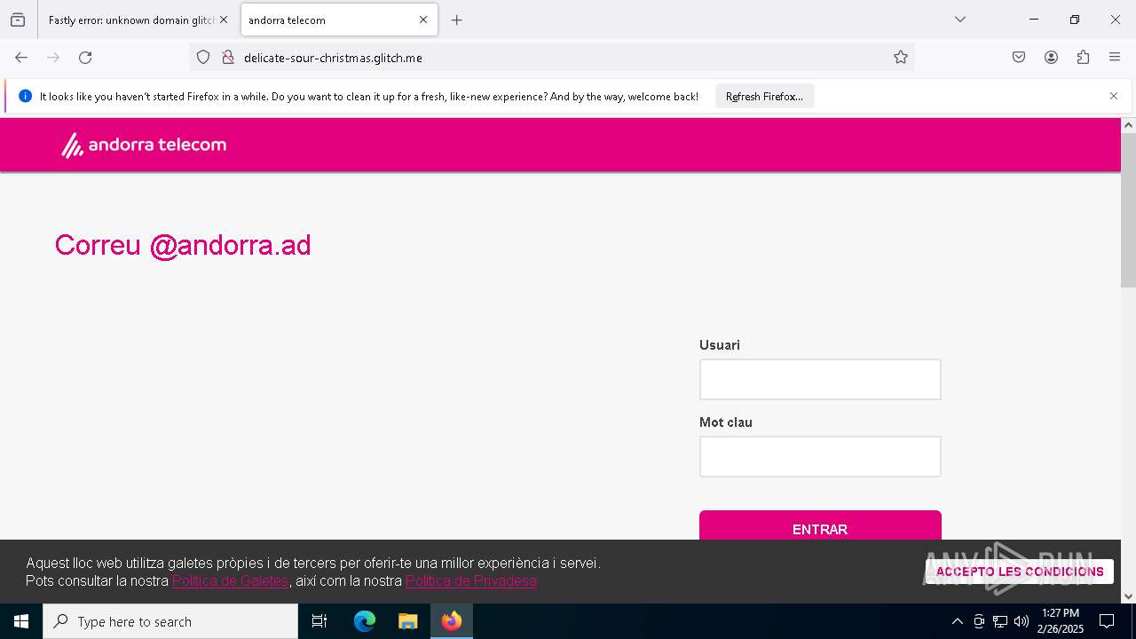Image resolution: width=1136 pixels, height=639 pixels.
Task: Focus the Usuari input field
Action: (x=820, y=380)
